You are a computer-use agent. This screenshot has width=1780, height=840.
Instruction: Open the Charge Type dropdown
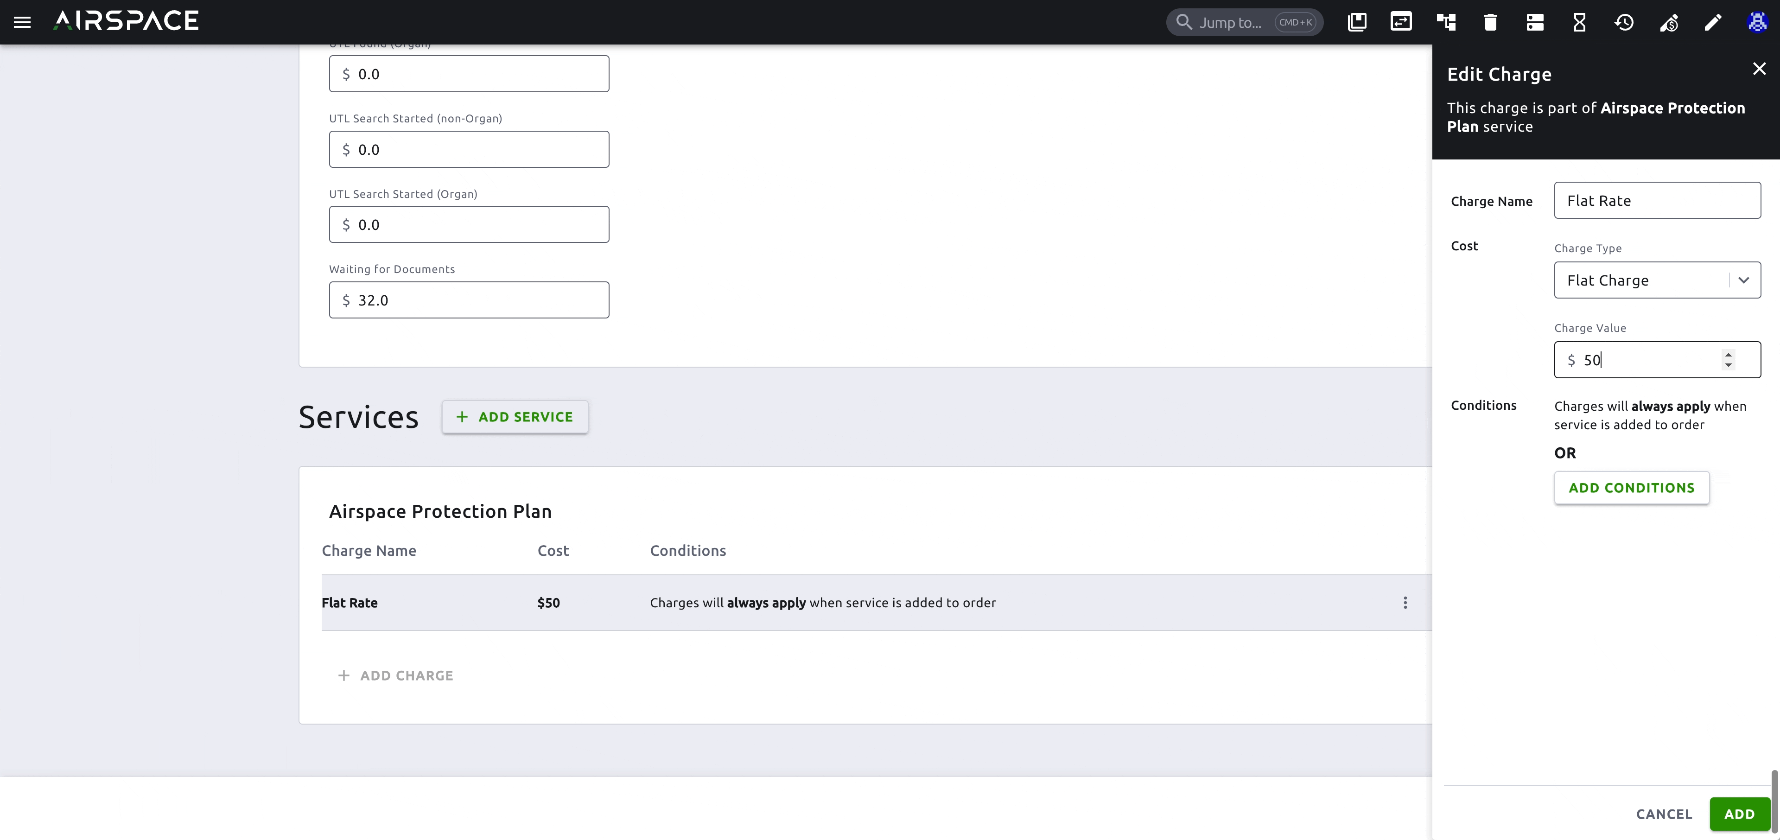[1657, 280]
